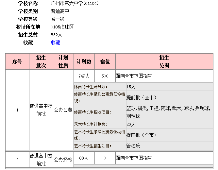Select the 公办择校 plan type cell
Viewport: 218px width, 170px height.
pyautogui.click(x=63, y=160)
